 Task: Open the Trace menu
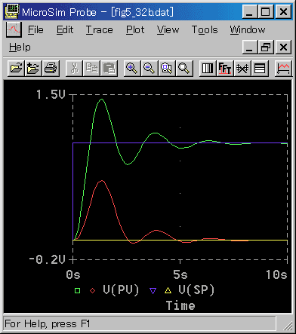99,30
